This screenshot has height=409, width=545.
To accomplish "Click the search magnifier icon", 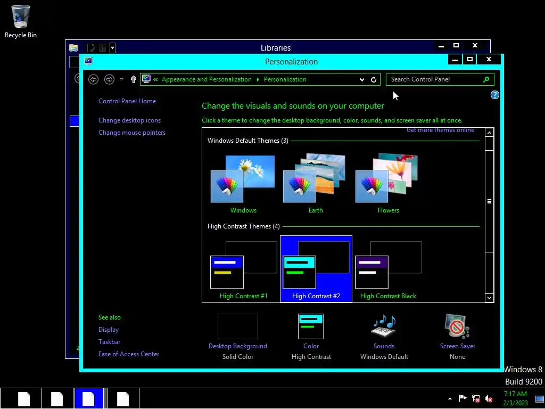I will [486, 79].
